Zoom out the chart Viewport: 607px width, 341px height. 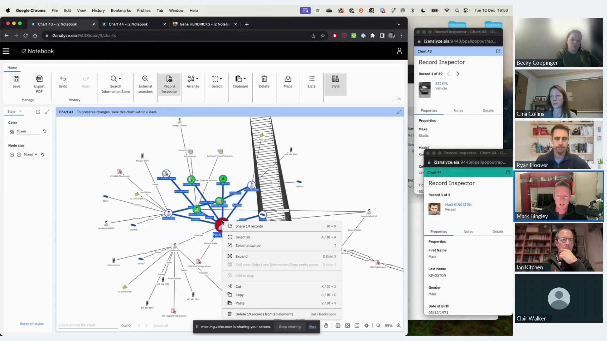pos(378,326)
